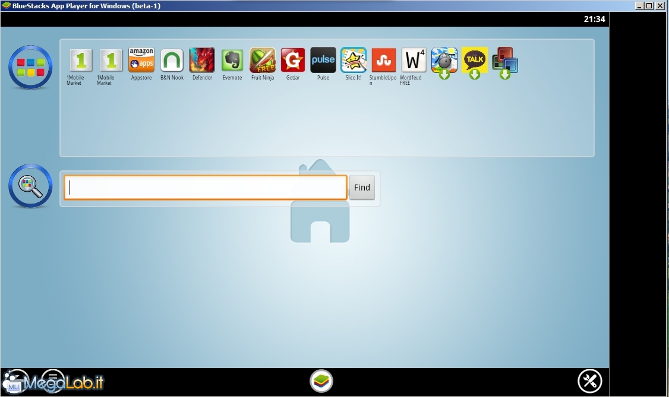Open the Amazon Appstore app

[x=141, y=61]
